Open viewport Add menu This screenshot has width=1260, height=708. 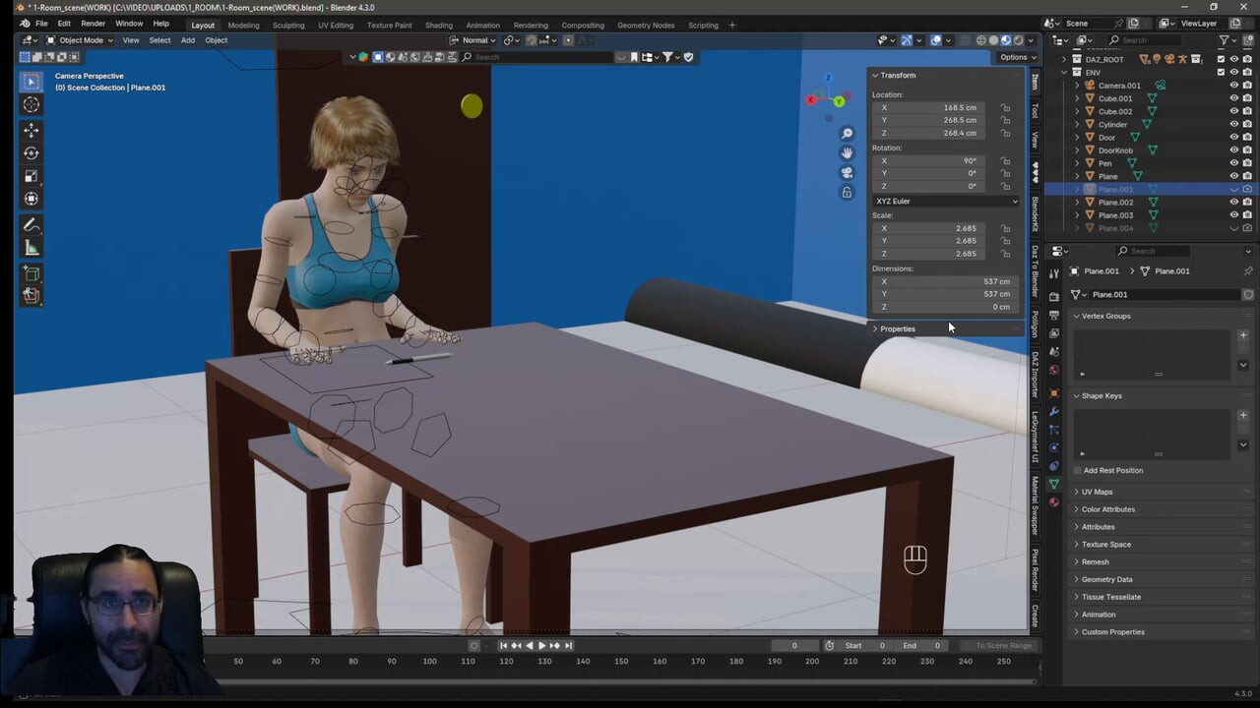coord(187,40)
